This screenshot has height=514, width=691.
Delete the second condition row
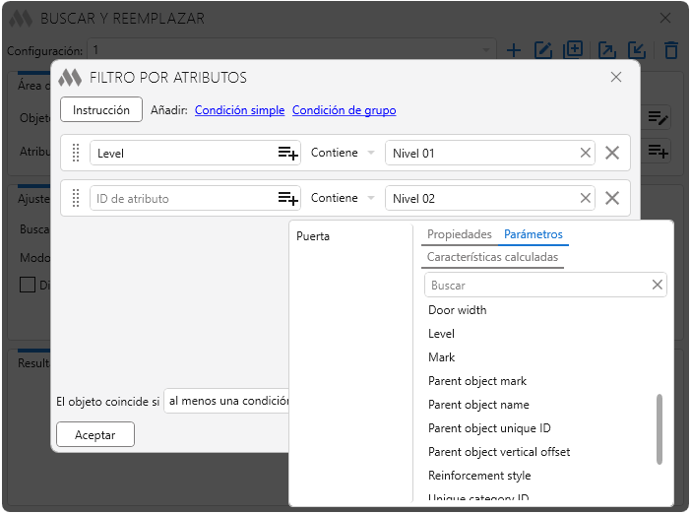[612, 198]
